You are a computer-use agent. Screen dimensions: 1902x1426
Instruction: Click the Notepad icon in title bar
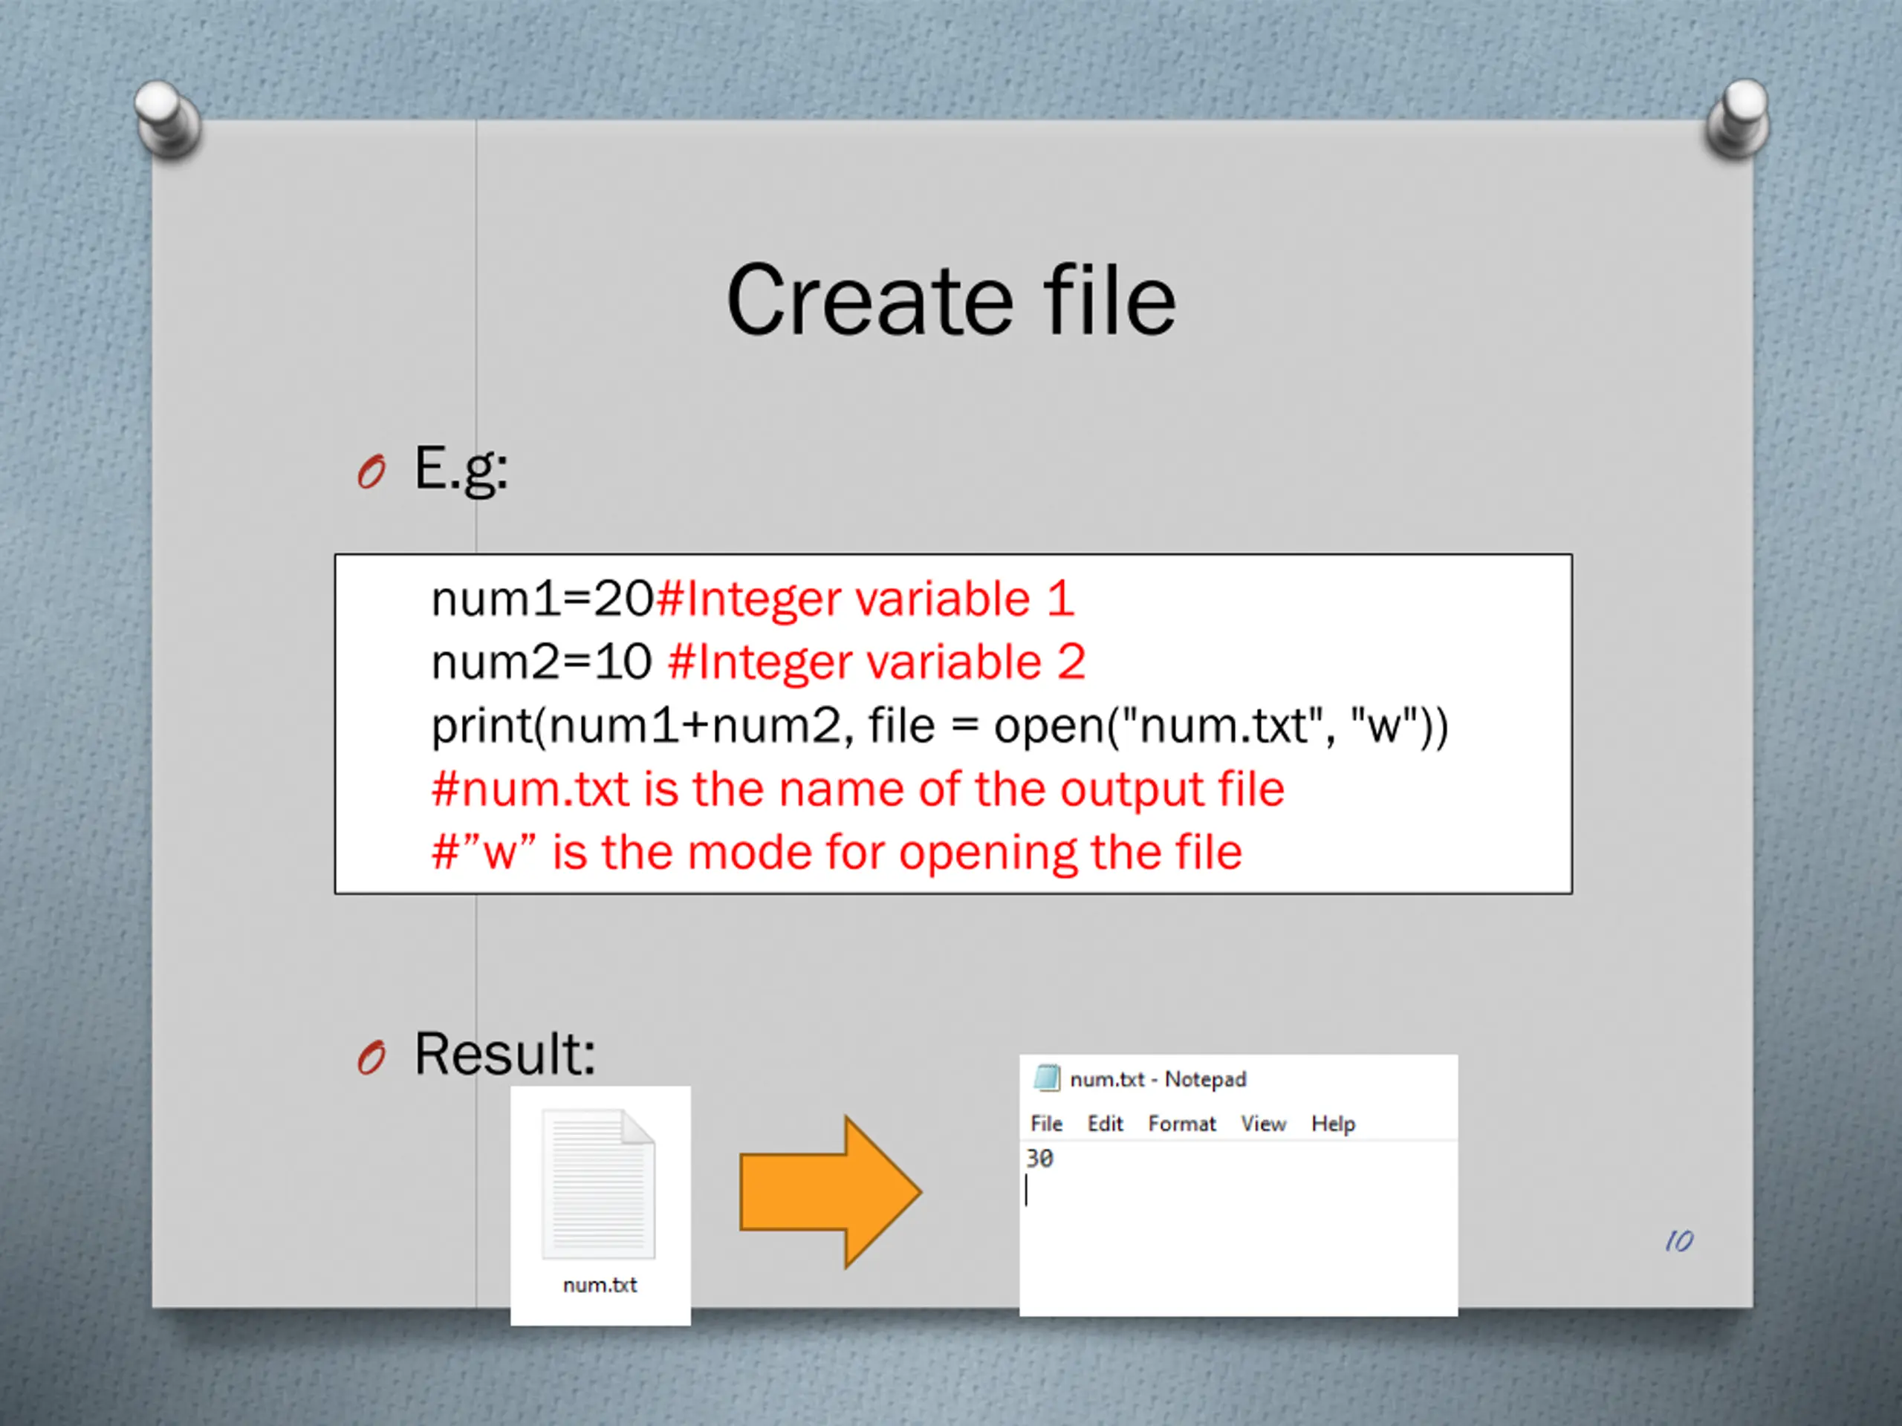(1046, 1078)
